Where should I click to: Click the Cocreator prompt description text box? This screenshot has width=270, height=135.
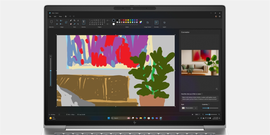point(200,98)
